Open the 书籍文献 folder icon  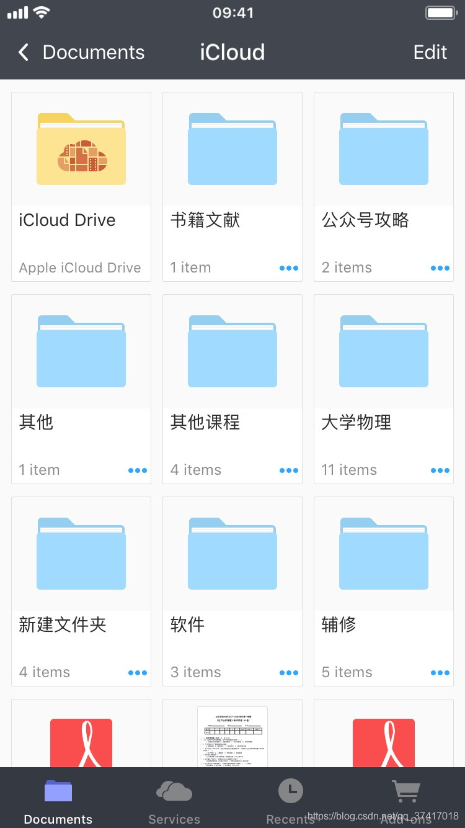click(x=232, y=149)
